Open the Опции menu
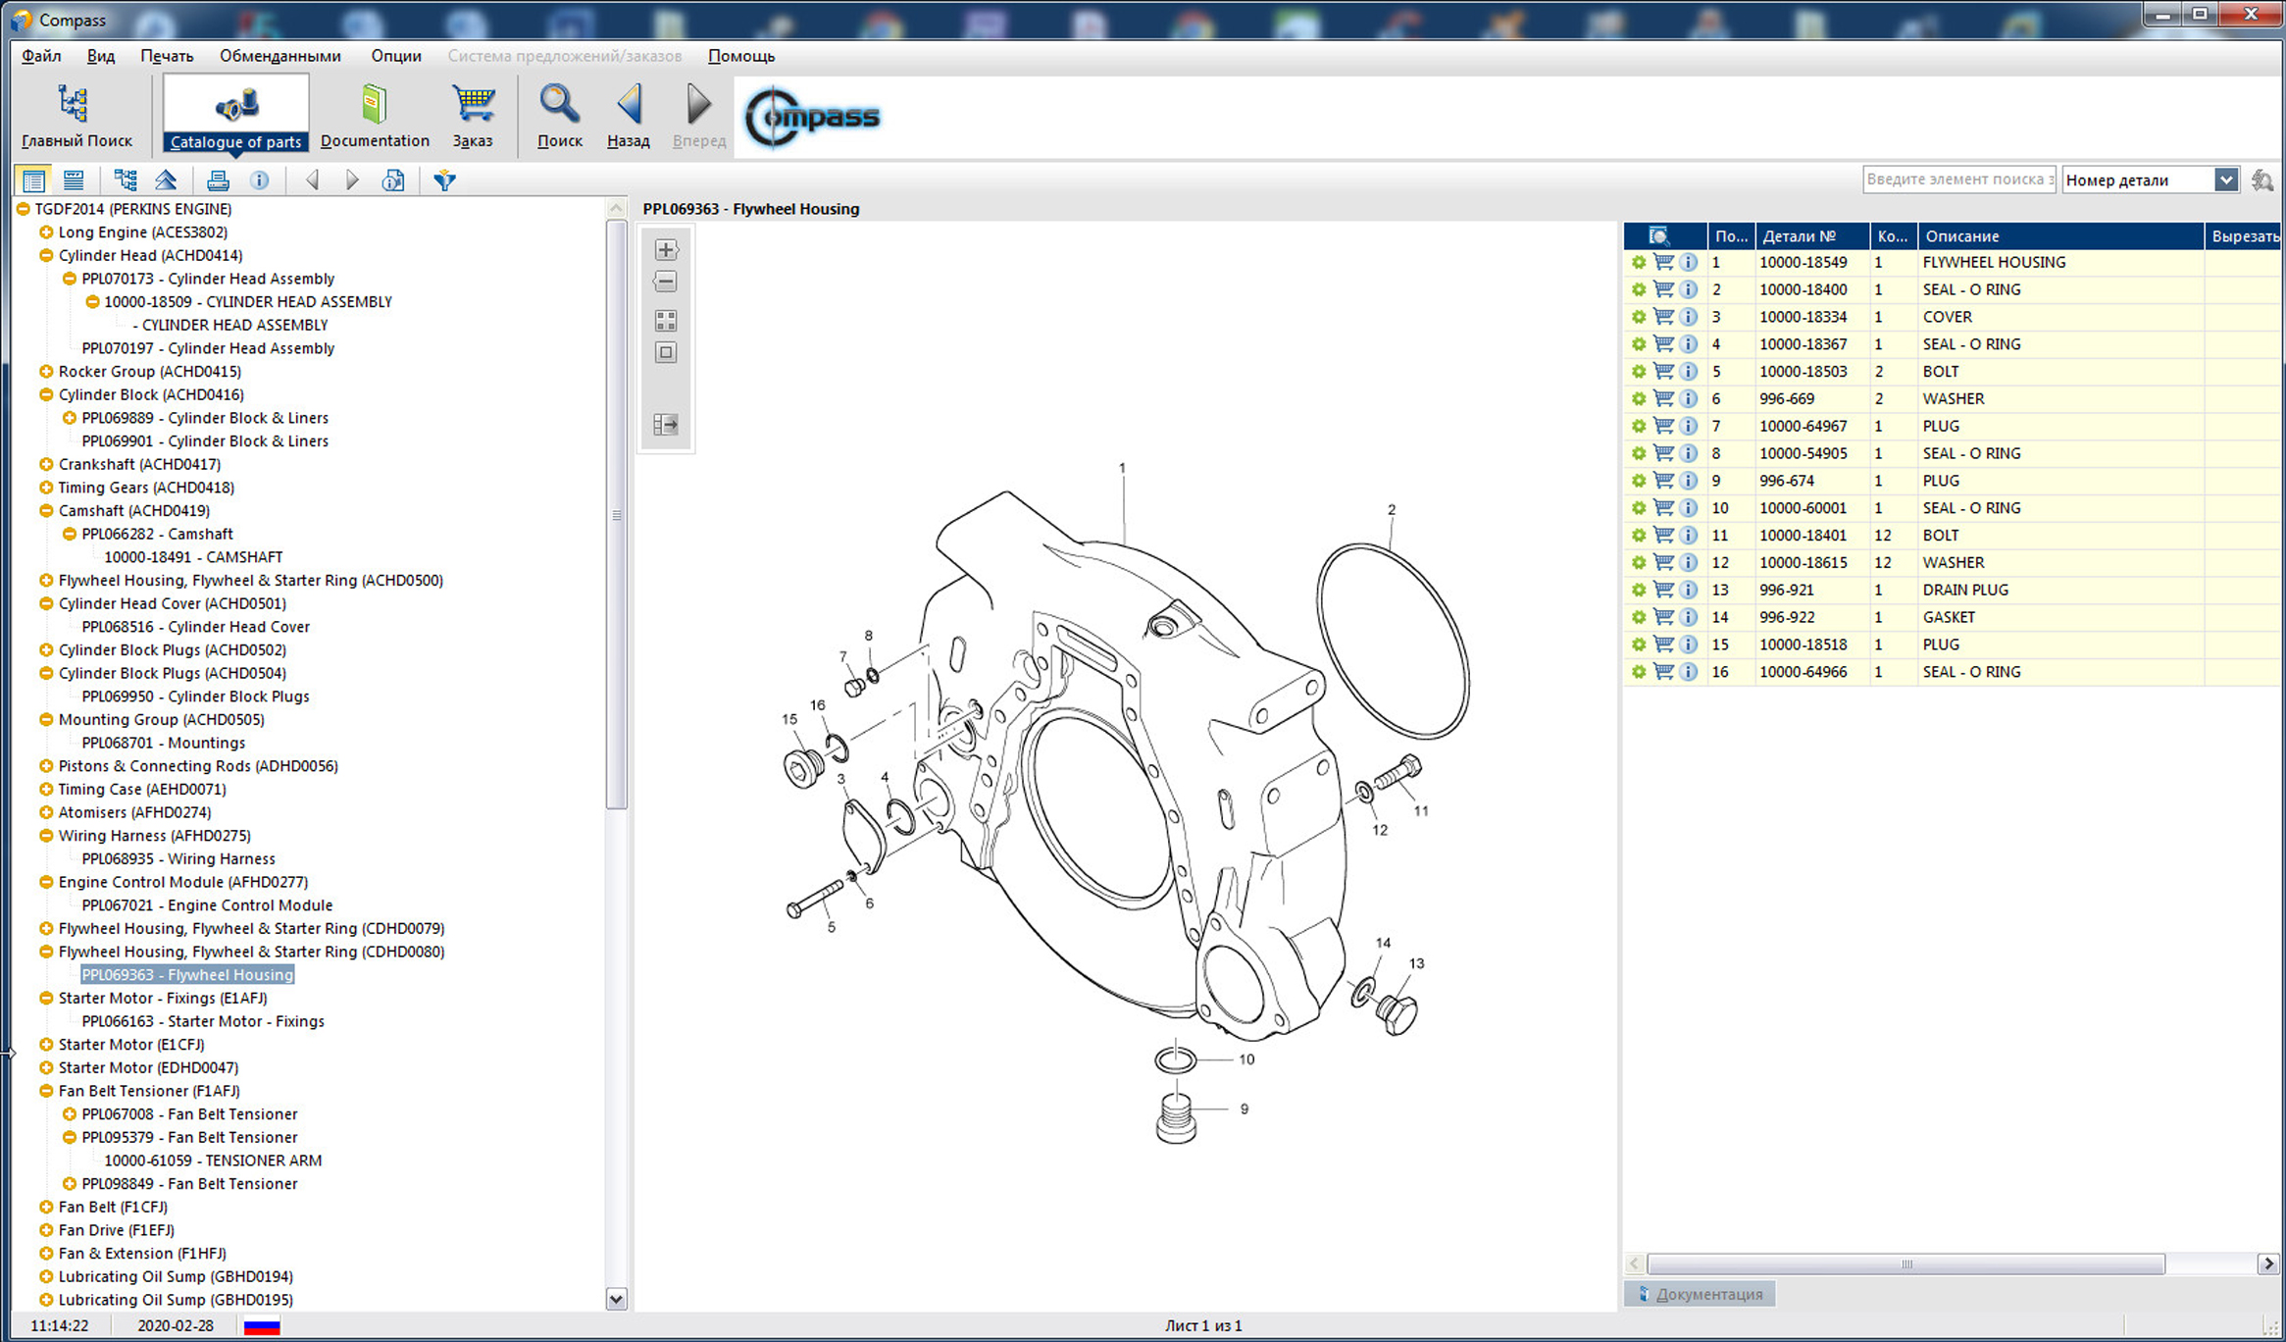Image resolution: width=2286 pixels, height=1342 pixels. 395,56
